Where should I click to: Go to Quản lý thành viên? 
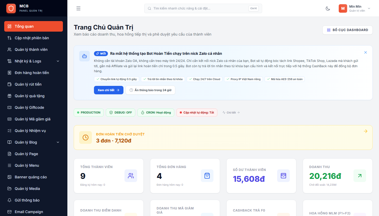[34, 50]
